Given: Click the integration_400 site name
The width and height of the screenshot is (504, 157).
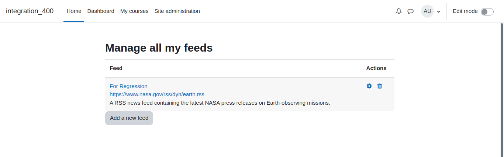Looking at the screenshot, I should 30,11.
